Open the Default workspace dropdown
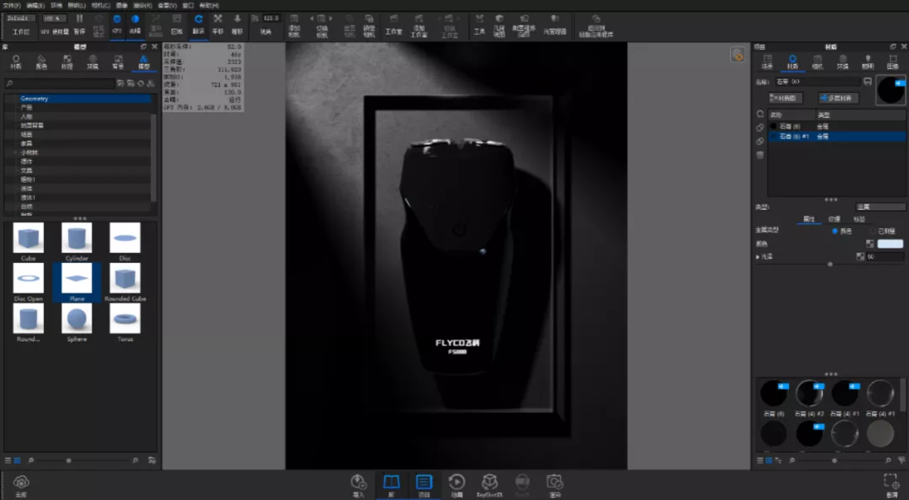The width and height of the screenshot is (909, 500). coord(21,18)
